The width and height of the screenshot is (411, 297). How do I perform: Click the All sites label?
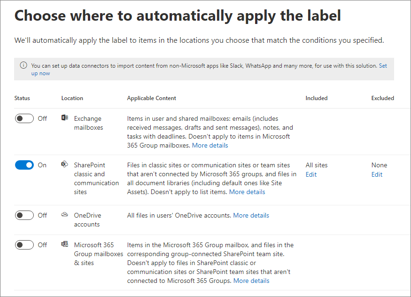click(316, 165)
